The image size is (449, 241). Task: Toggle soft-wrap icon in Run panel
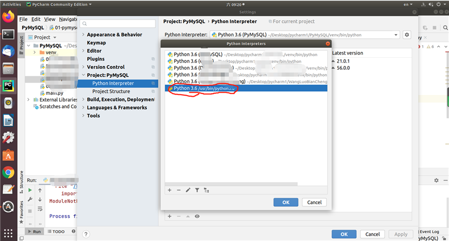pyautogui.click(x=40, y=209)
